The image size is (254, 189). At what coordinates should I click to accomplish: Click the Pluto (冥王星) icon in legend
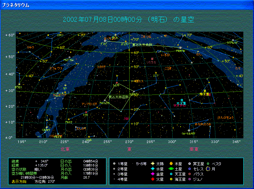pos(190,164)
